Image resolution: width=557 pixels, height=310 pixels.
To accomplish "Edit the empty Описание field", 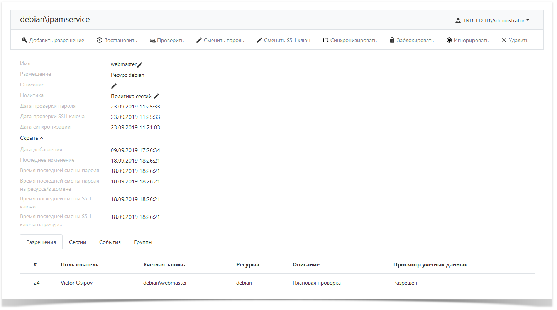I will (113, 86).
